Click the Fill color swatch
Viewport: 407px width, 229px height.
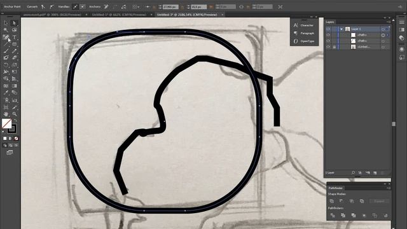click(x=6, y=123)
